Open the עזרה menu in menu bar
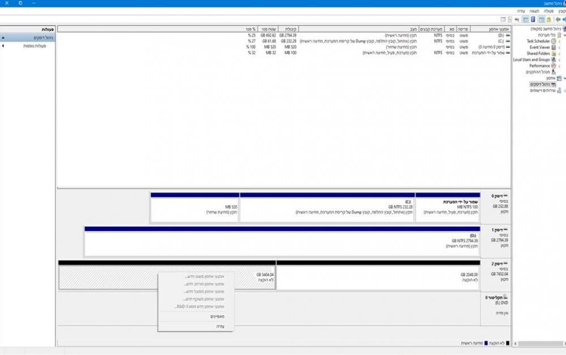Image resolution: width=566 pixels, height=355 pixels. 521,11
